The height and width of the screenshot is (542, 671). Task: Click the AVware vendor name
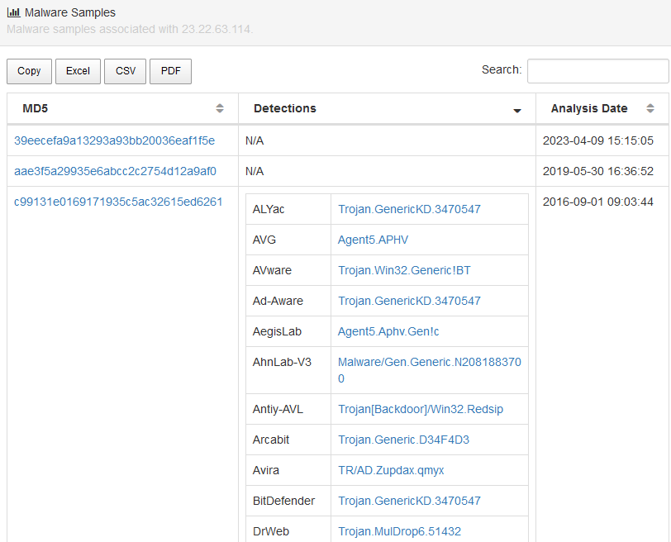(x=272, y=270)
